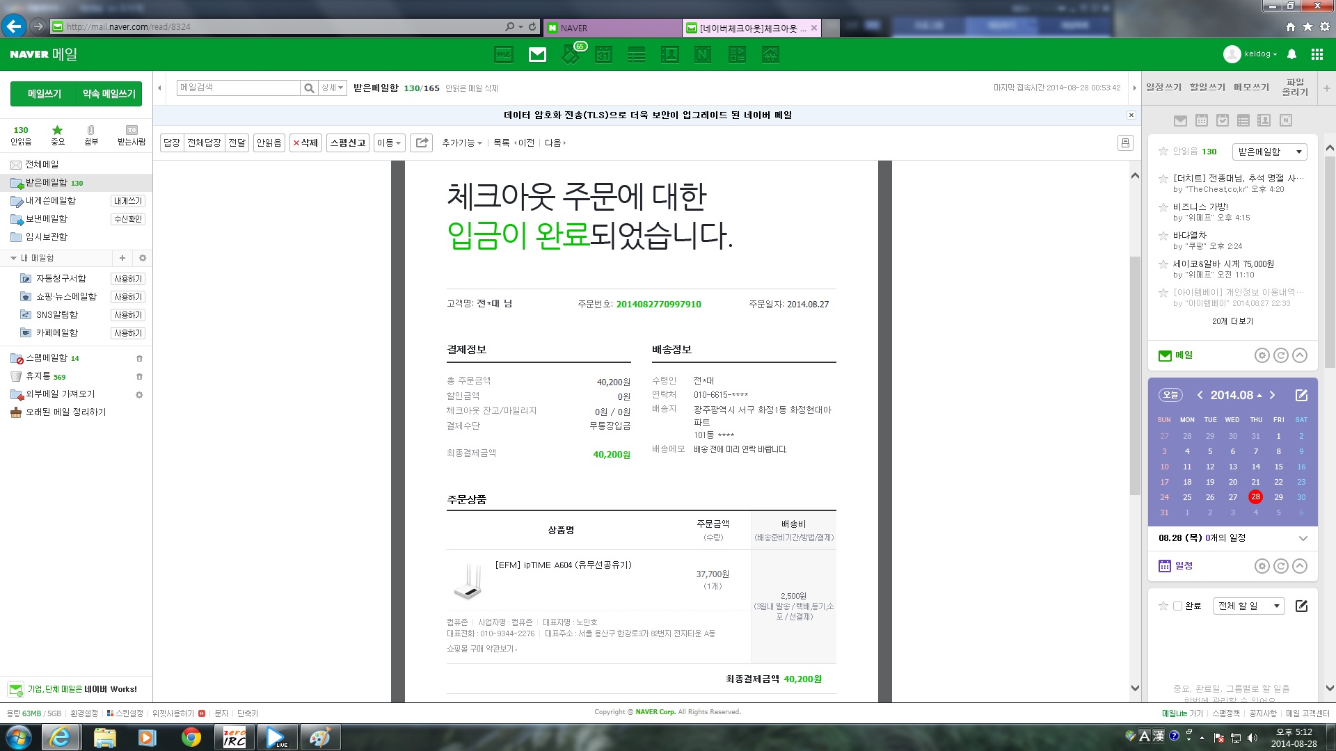Click the compose schedule icon in the calendar header
Viewport: 1336px width, 751px height.
tap(1301, 395)
